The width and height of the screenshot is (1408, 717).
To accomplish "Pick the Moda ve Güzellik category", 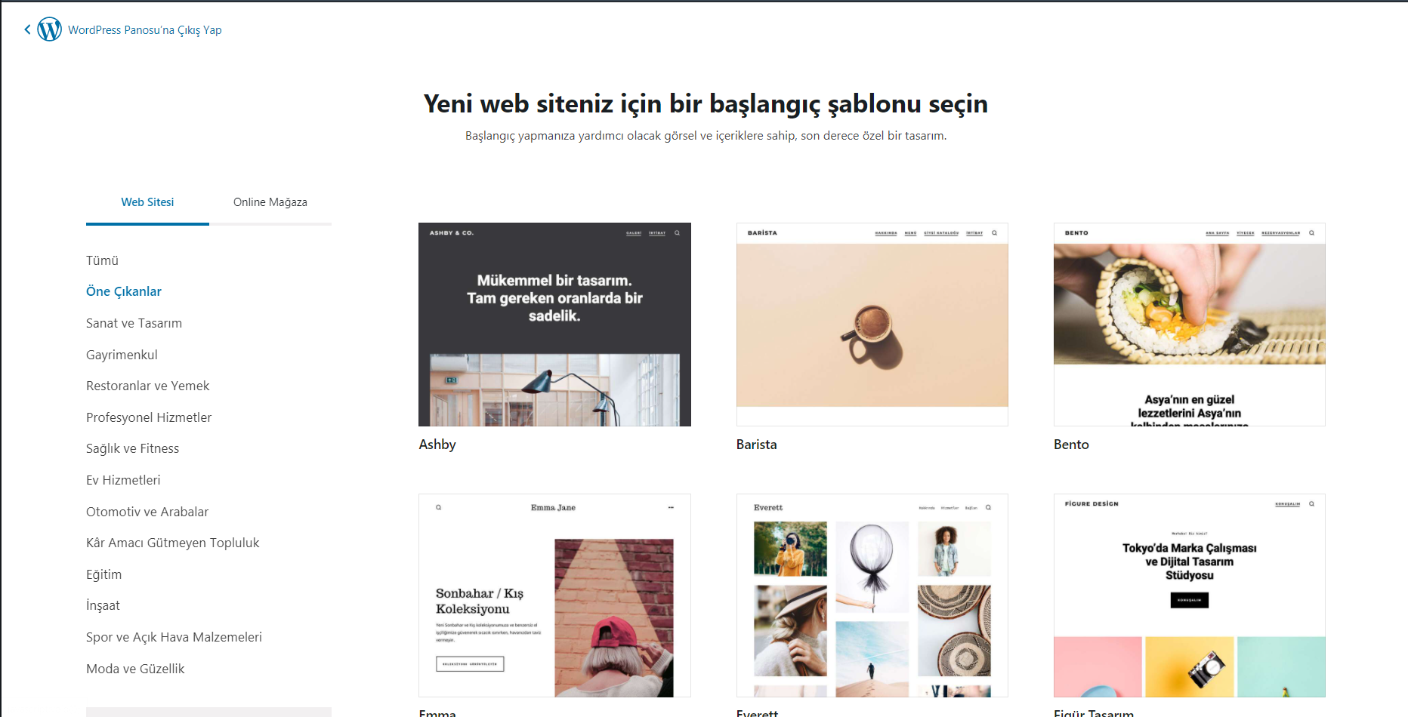I will coord(135,669).
